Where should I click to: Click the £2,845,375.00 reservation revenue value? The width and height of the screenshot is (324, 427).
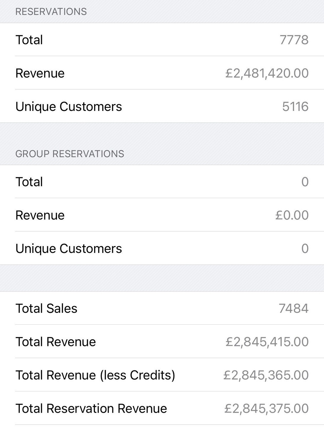point(266,409)
